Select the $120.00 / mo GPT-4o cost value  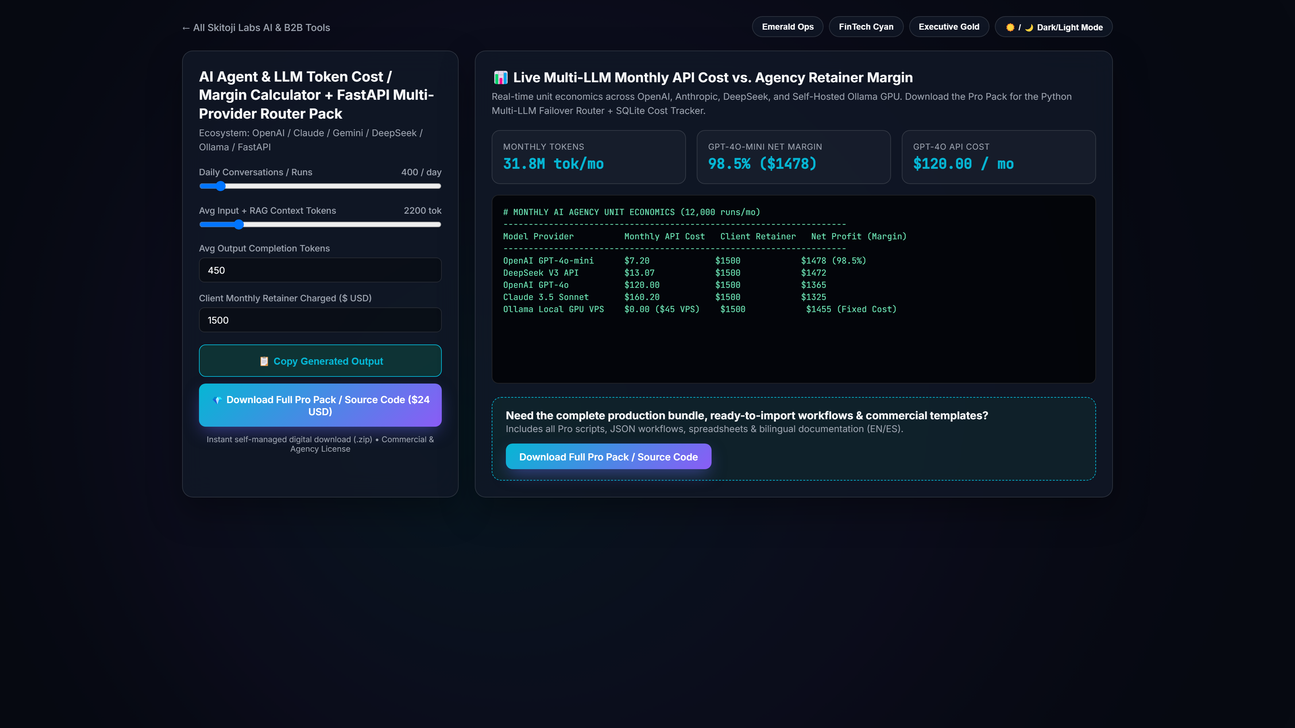[x=963, y=164]
